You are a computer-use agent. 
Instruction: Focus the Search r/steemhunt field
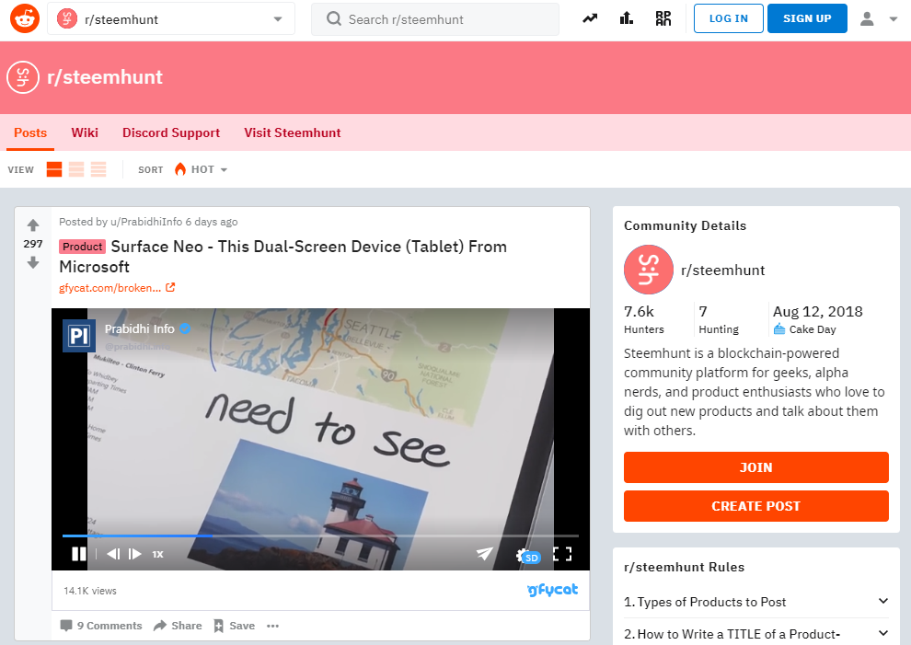[435, 19]
